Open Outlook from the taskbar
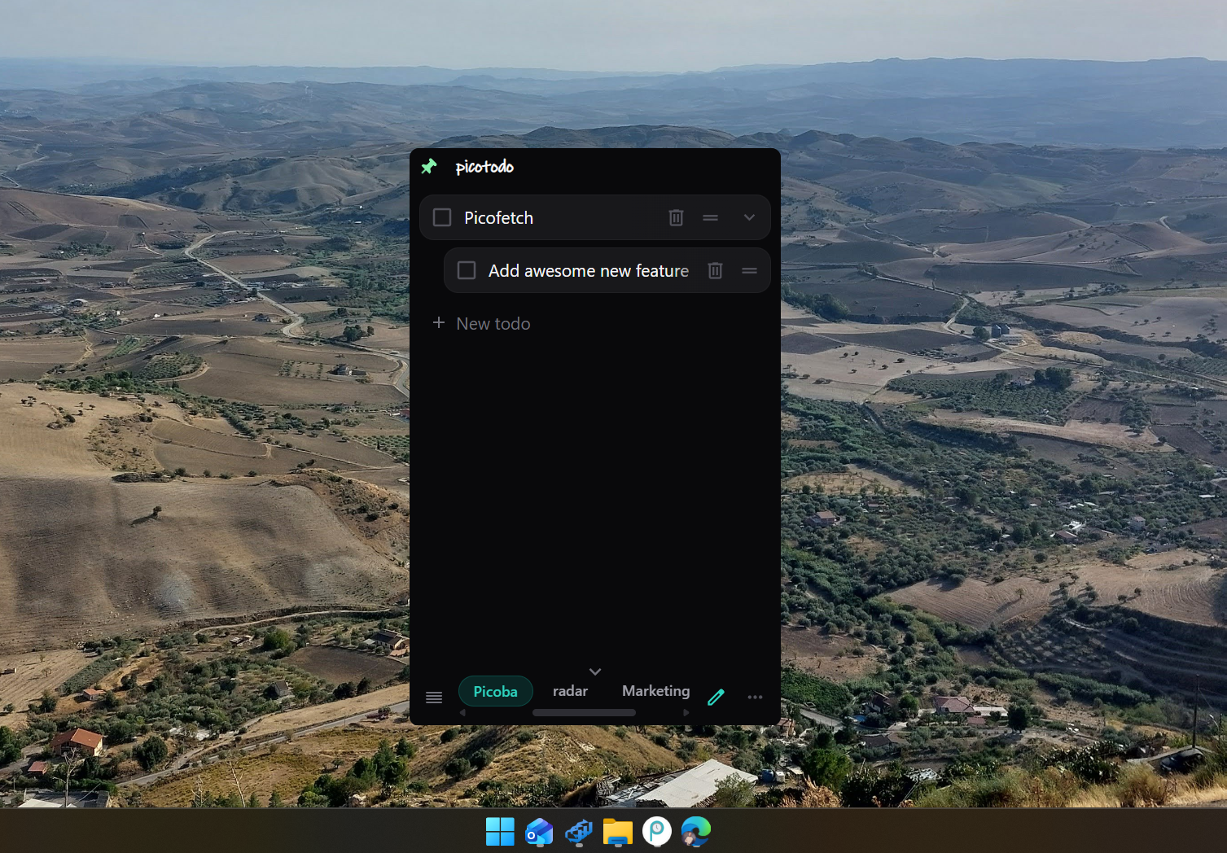Screen dimensions: 1227x853 (539, 832)
